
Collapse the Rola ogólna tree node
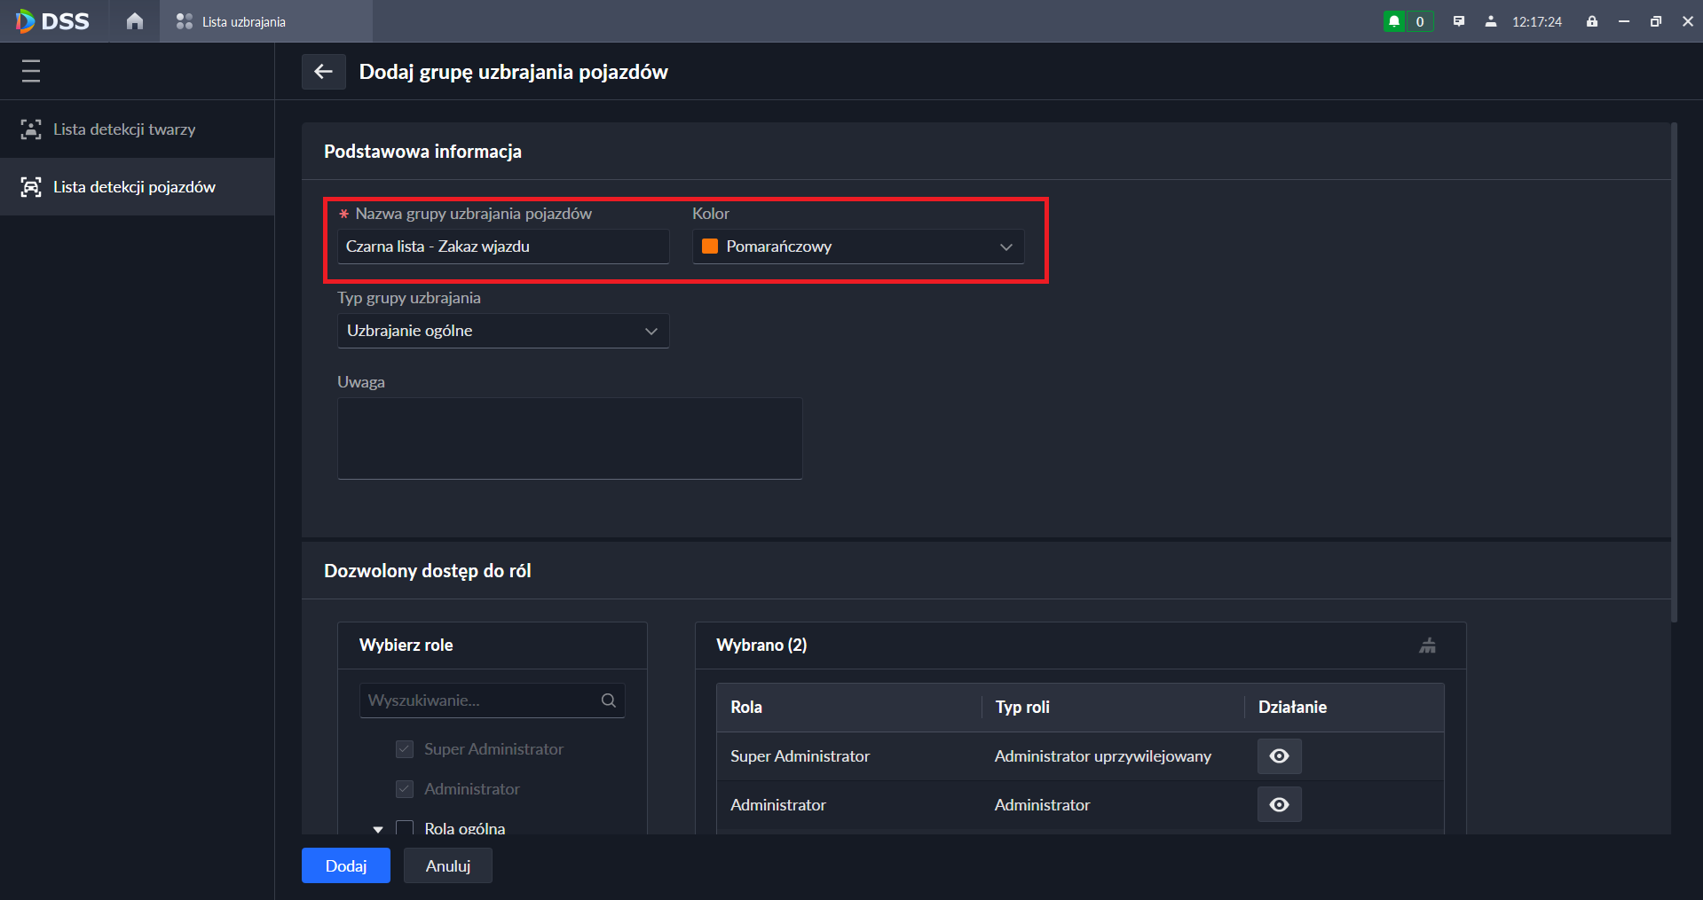(x=378, y=829)
